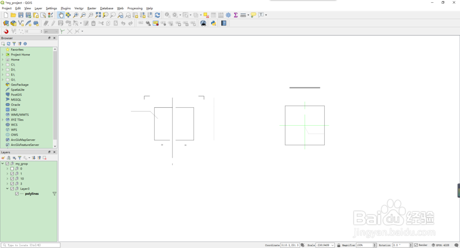Select PostGIS in the Browser
This screenshot has height=248, width=460.
[x=16, y=95]
